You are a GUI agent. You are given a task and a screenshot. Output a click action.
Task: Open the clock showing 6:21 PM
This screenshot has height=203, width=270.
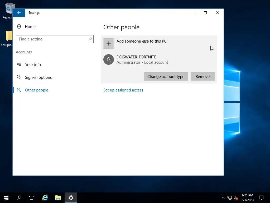pos(247,198)
